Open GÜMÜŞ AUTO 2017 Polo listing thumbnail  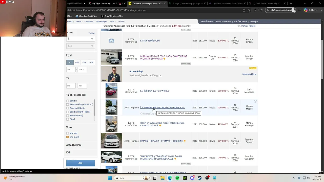click(x=111, y=57)
